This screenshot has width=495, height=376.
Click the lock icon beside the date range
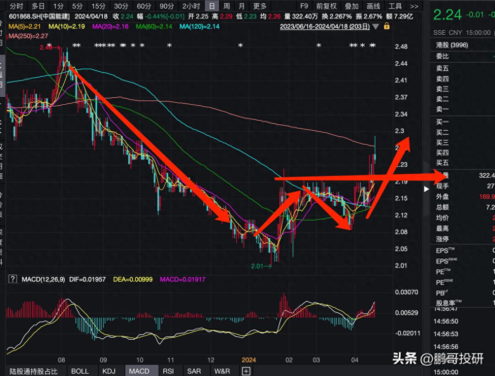click(x=387, y=26)
